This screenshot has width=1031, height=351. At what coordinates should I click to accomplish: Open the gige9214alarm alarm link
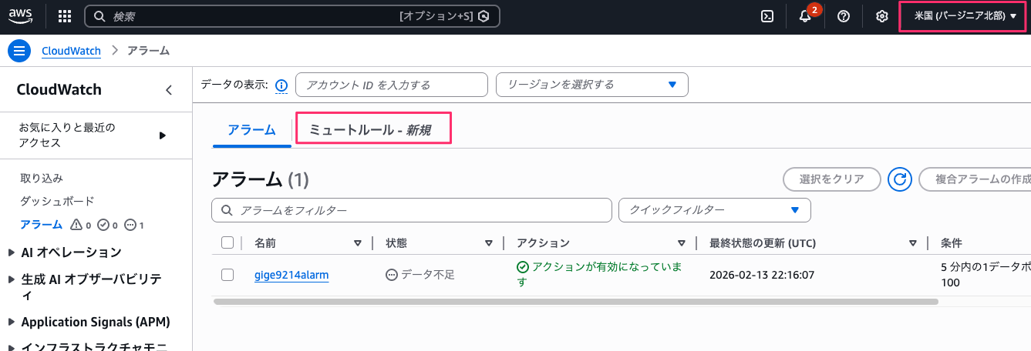pos(291,275)
